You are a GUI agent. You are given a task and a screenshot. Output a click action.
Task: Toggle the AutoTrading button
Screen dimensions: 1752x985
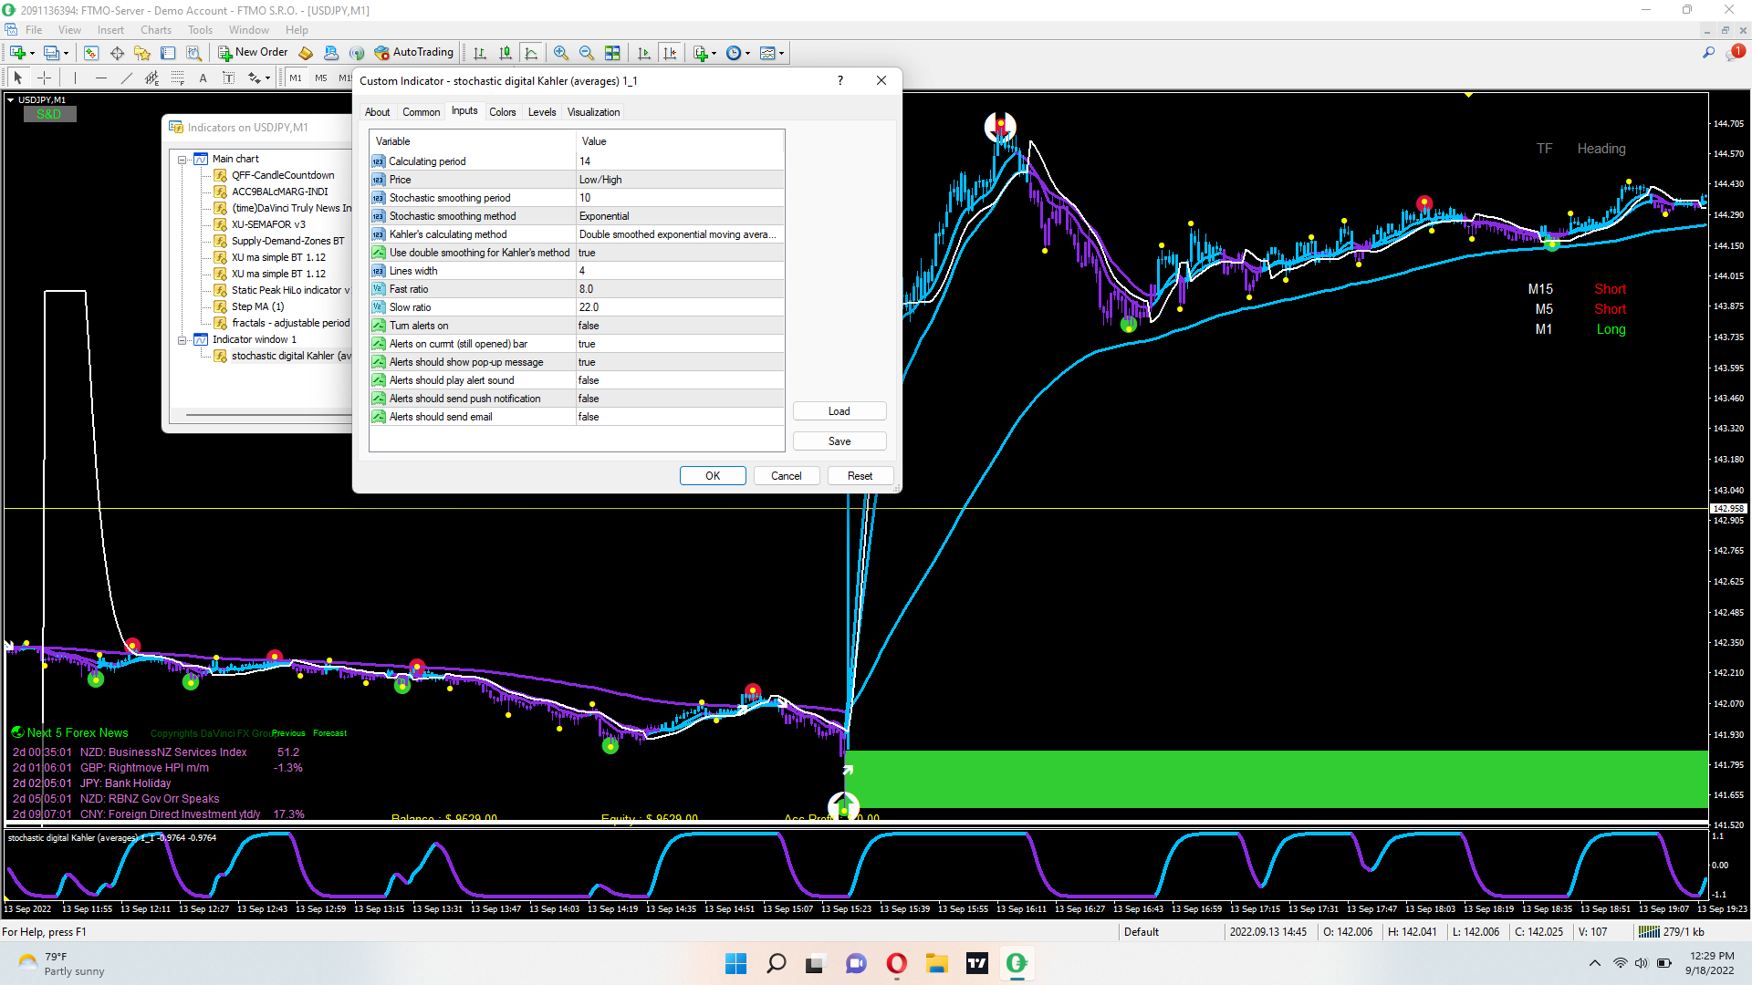(x=413, y=53)
